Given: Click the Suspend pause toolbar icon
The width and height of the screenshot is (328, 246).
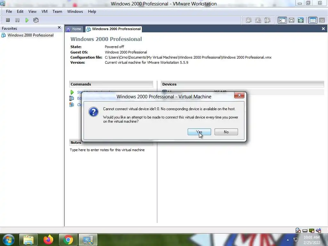Looking at the screenshot, I should (17, 20).
